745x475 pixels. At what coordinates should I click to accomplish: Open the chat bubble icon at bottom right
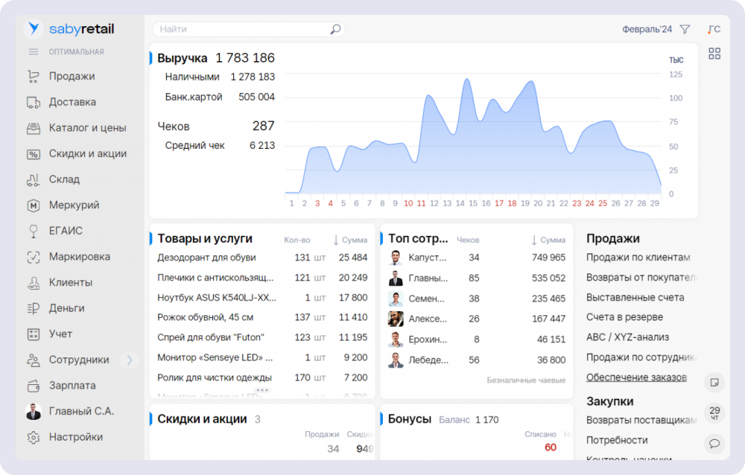(x=714, y=444)
